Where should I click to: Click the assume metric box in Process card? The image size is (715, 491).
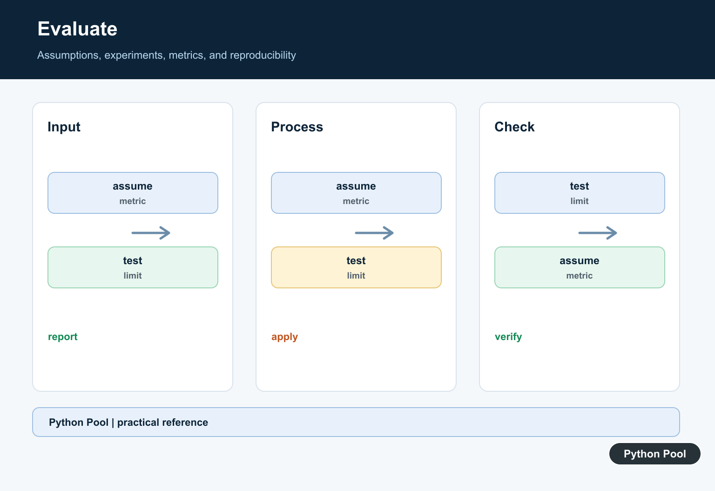356,193
